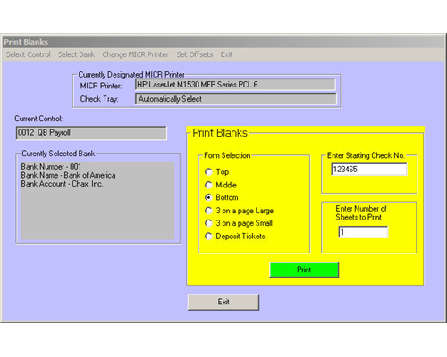Click the Form Selection group label

pos(227,155)
